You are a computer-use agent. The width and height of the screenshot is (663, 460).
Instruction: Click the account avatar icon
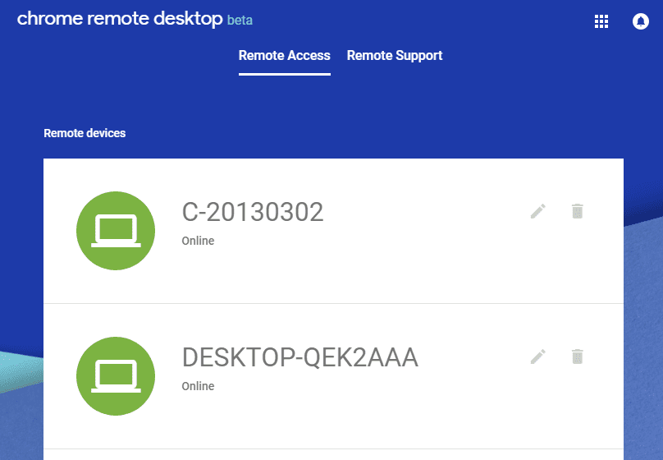pyautogui.click(x=641, y=22)
